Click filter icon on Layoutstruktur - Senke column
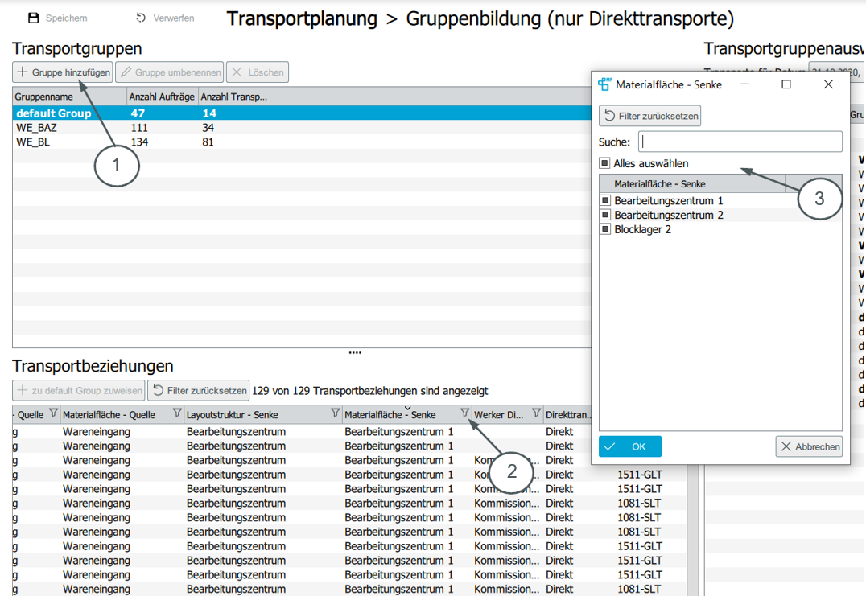866x596 pixels. click(x=335, y=413)
